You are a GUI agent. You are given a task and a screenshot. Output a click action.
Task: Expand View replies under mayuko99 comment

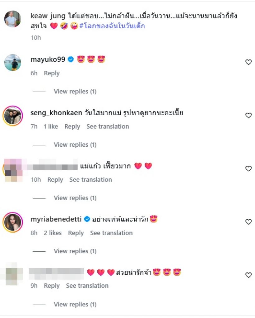coord(75,92)
